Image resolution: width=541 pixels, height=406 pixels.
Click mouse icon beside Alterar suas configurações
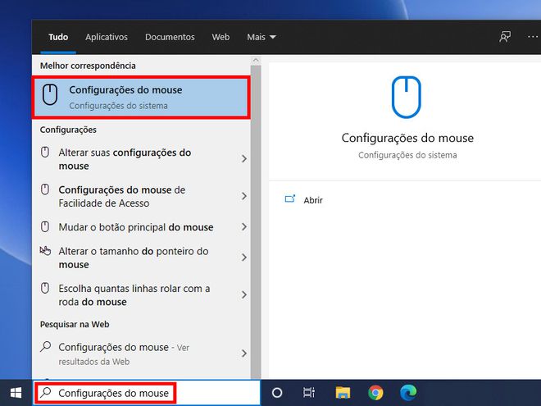[x=45, y=152]
